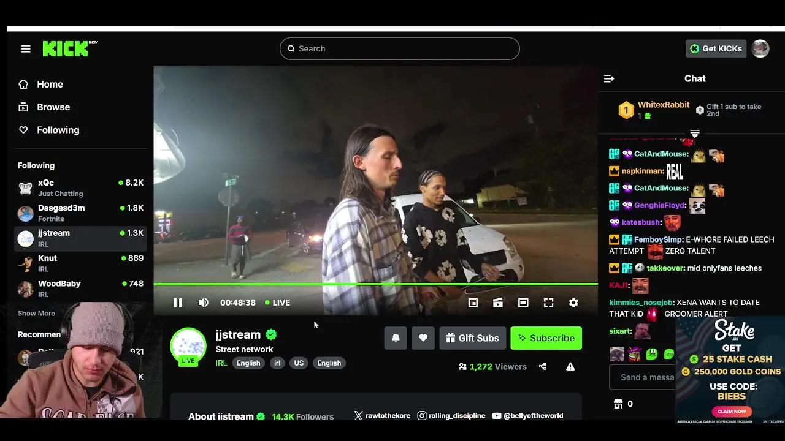Click the IRL category link
Screen dimensions: 785x441
(221, 363)
